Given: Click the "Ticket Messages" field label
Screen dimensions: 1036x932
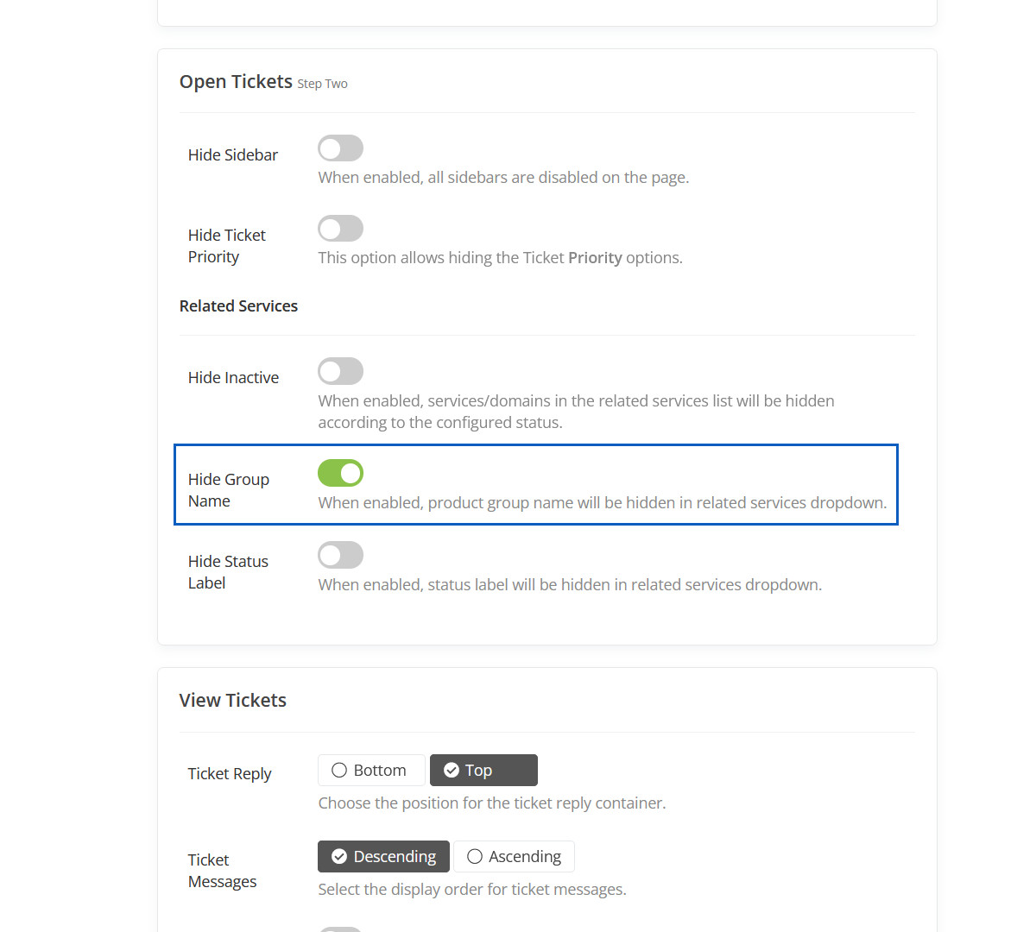Looking at the screenshot, I should [x=222, y=871].
